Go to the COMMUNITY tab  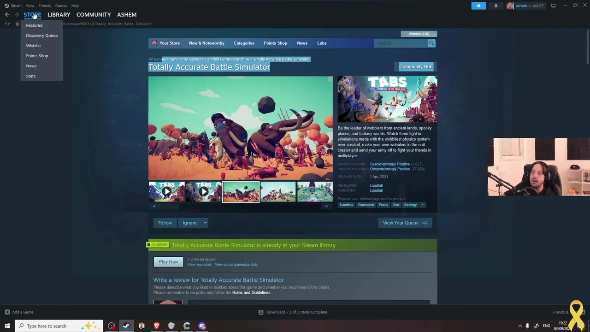pyautogui.click(x=94, y=15)
